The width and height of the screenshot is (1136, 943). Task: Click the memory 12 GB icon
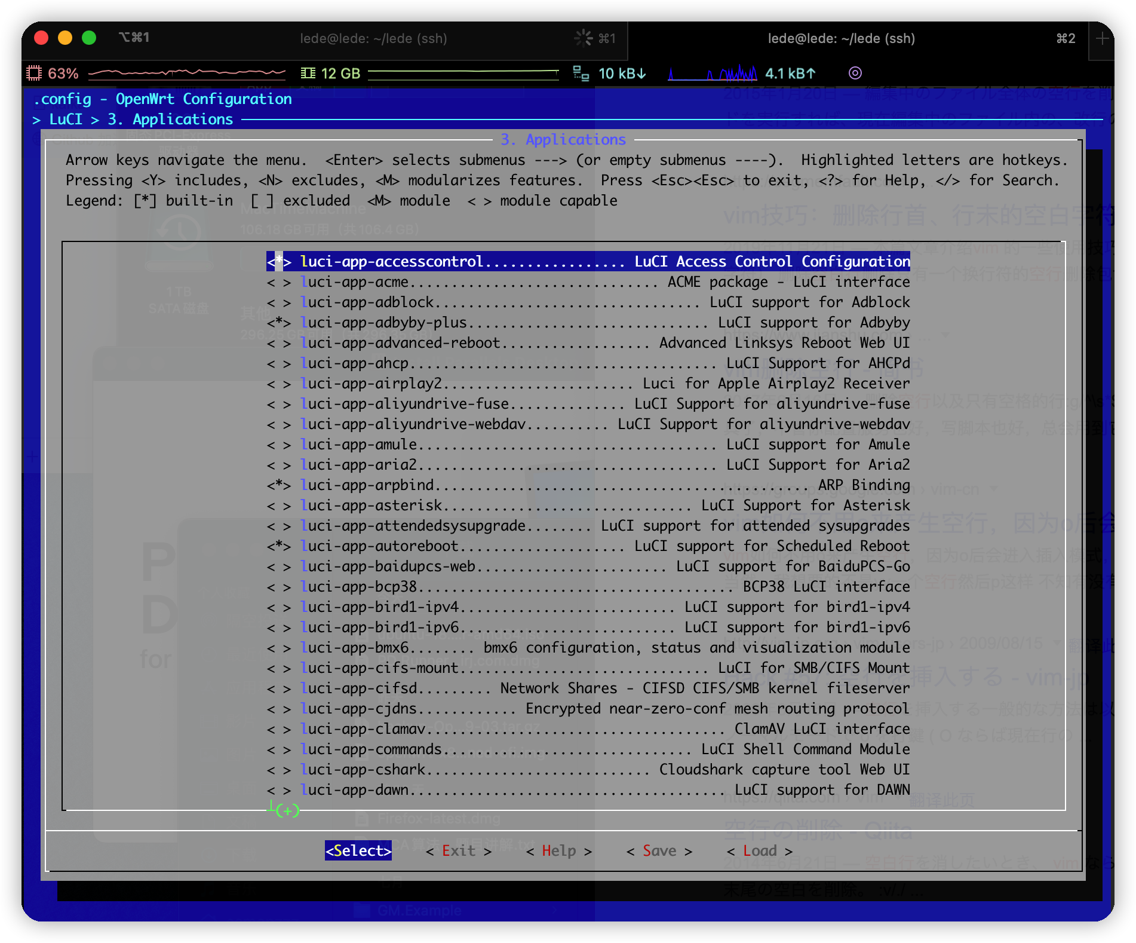pyautogui.click(x=308, y=74)
